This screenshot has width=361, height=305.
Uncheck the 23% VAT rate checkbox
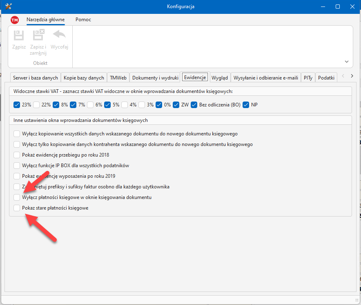(x=17, y=105)
